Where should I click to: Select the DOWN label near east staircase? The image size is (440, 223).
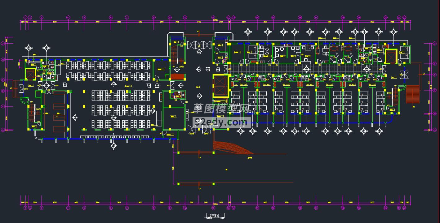coord(389,93)
